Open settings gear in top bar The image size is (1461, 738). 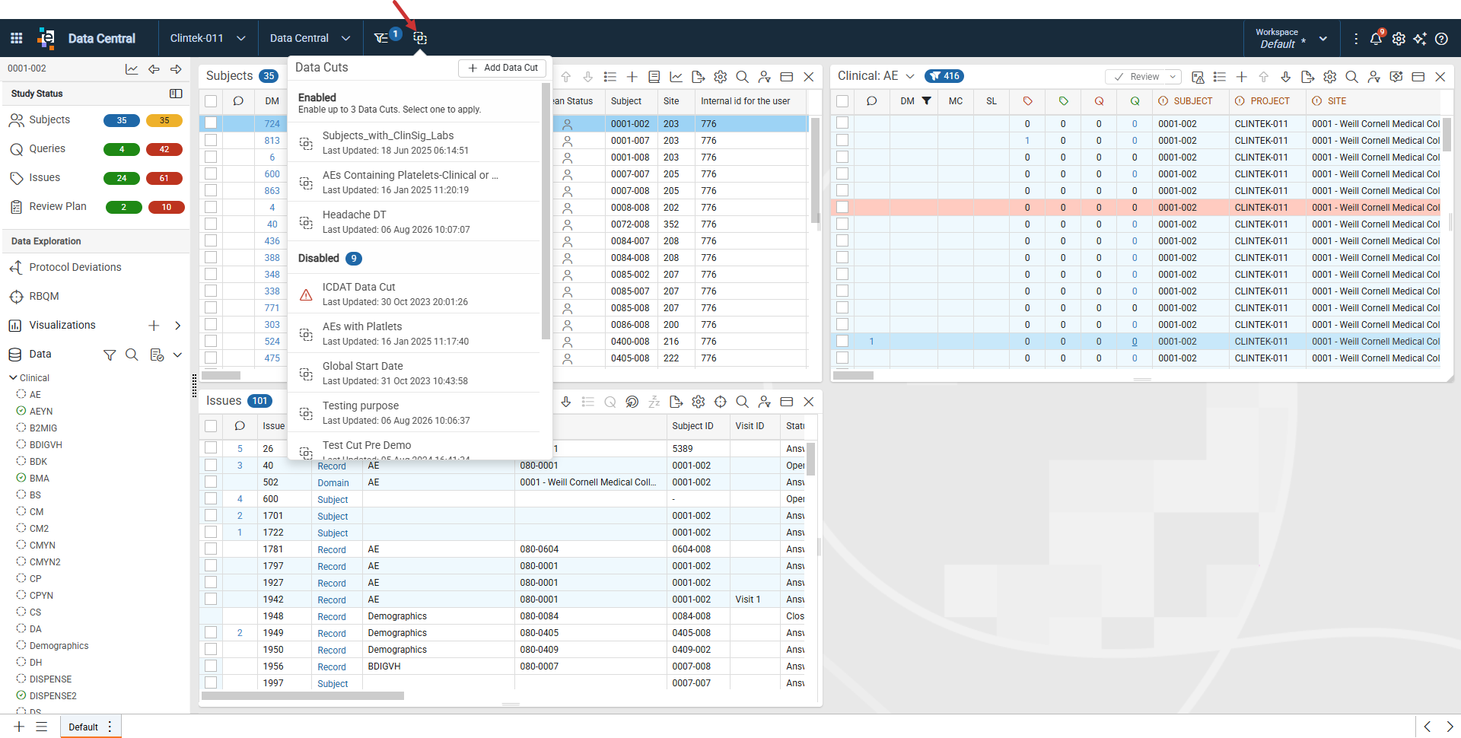1399,39
